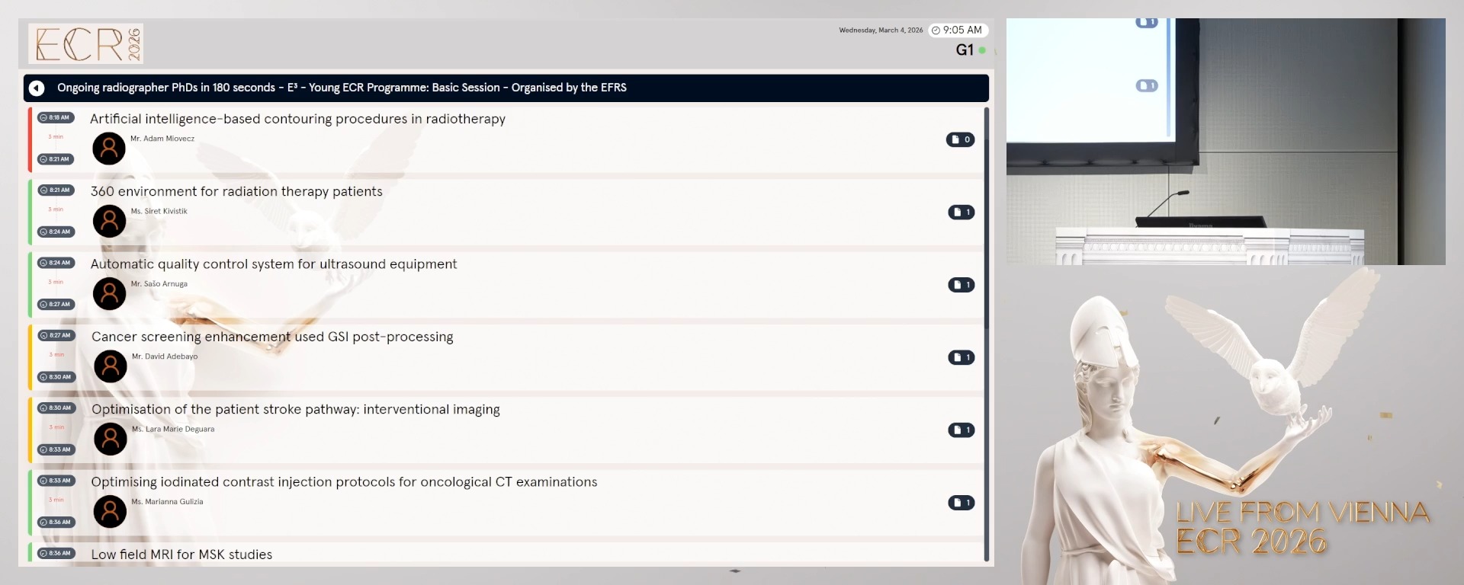
Task: Click Siret Kivistik's speaker avatar
Action: click(x=109, y=221)
